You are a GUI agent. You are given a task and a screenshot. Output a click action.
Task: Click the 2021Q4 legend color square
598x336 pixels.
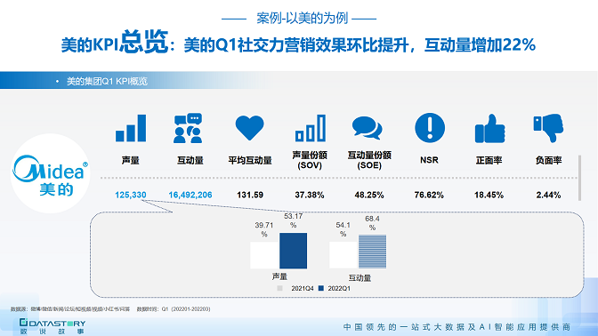pyautogui.click(x=280, y=288)
